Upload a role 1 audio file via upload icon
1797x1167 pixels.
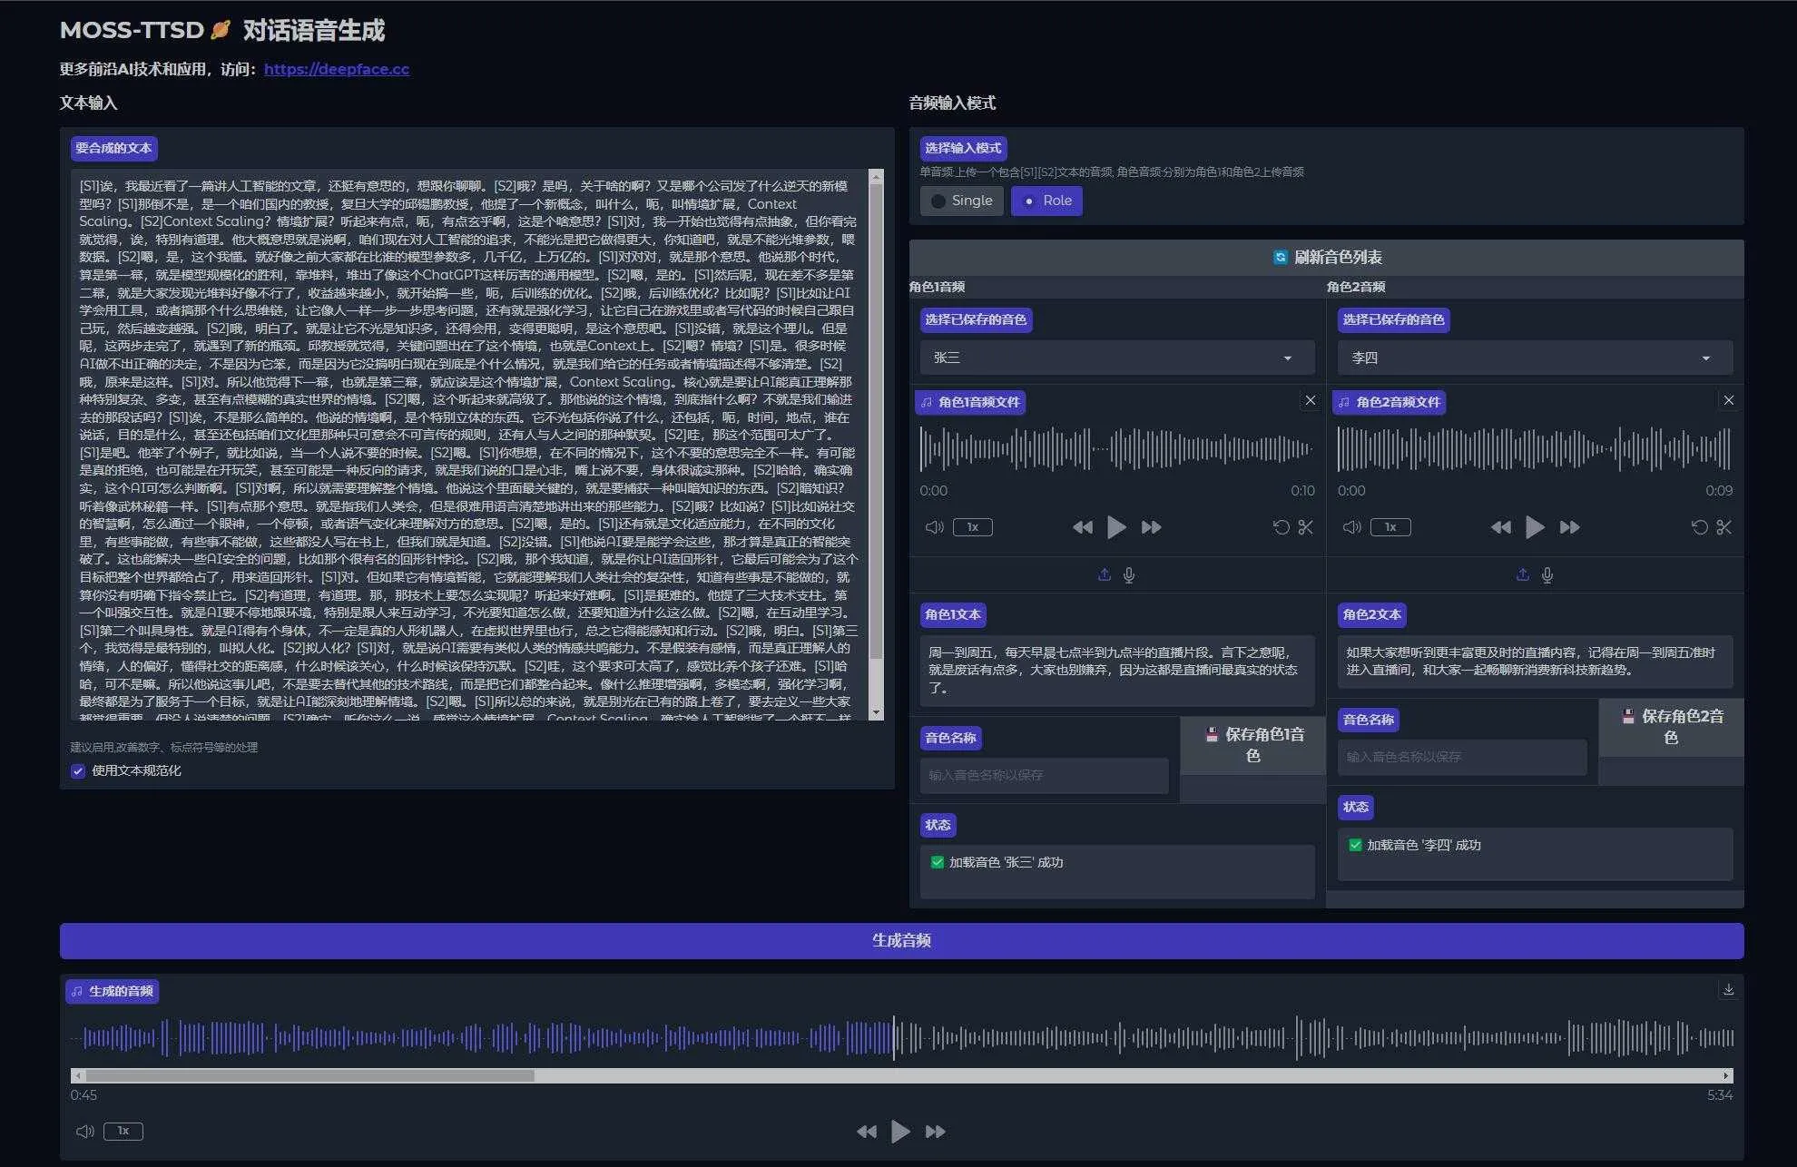[x=1105, y=574]
